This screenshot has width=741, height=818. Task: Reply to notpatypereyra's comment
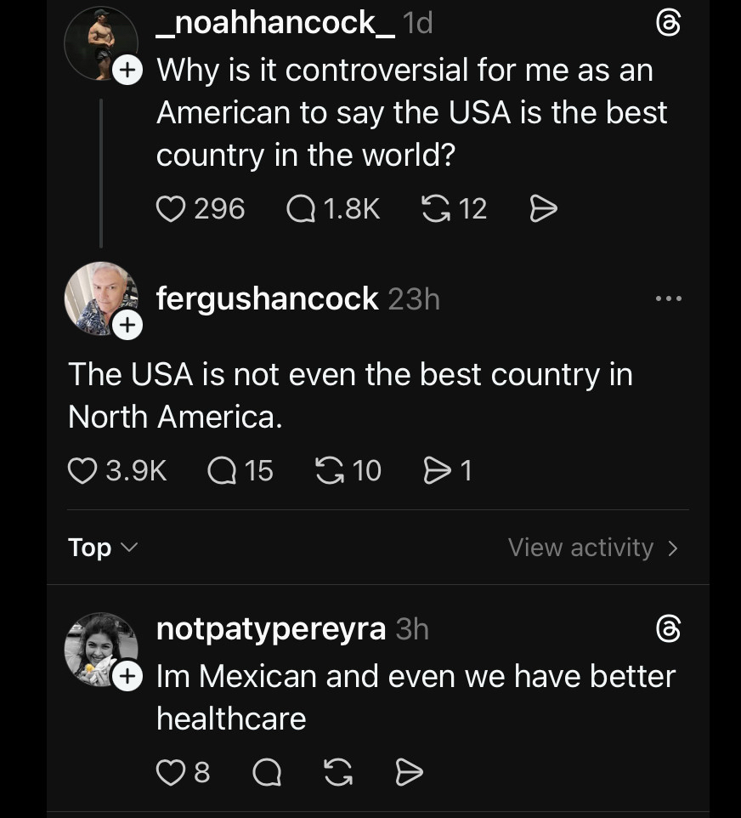(x=267, y=771)
